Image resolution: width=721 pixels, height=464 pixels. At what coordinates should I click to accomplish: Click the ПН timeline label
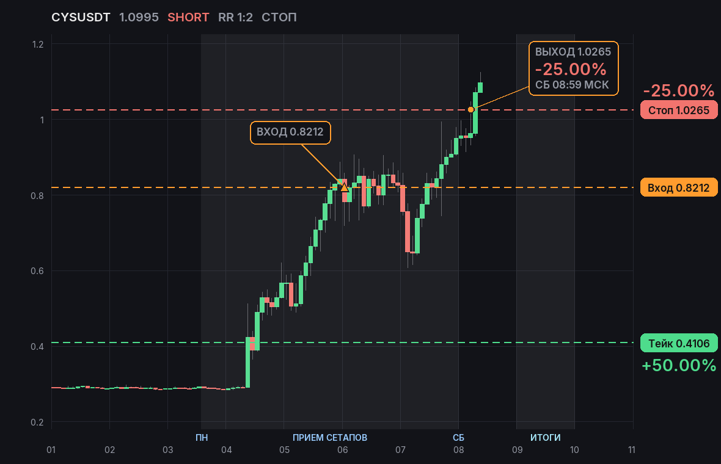point(202,437)
